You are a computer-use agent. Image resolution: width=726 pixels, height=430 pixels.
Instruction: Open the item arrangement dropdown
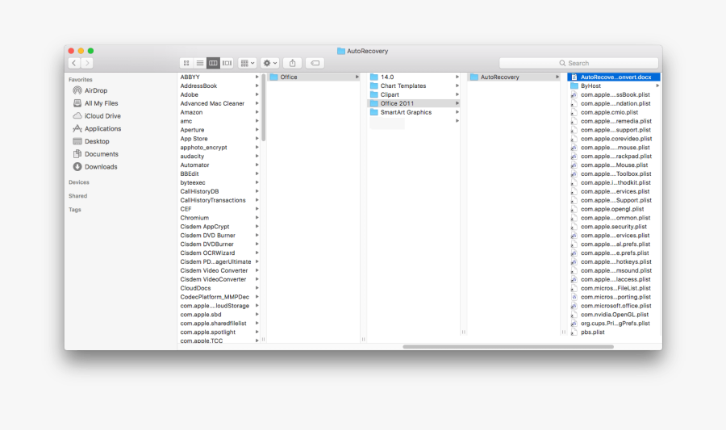[x=248, y=63]
